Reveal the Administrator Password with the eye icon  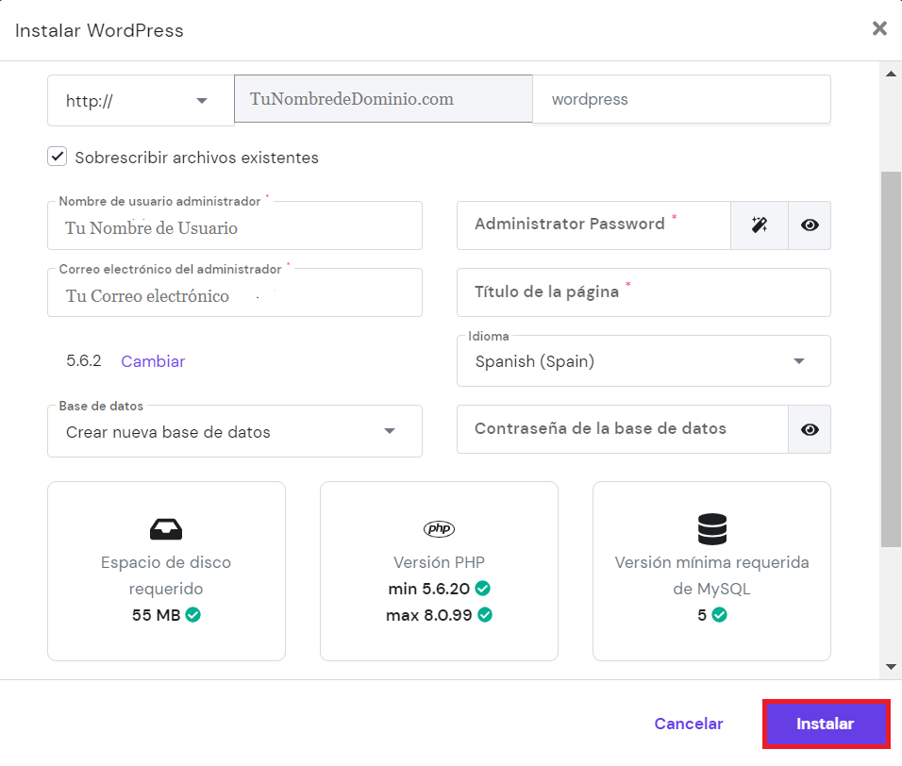(810, 225)
